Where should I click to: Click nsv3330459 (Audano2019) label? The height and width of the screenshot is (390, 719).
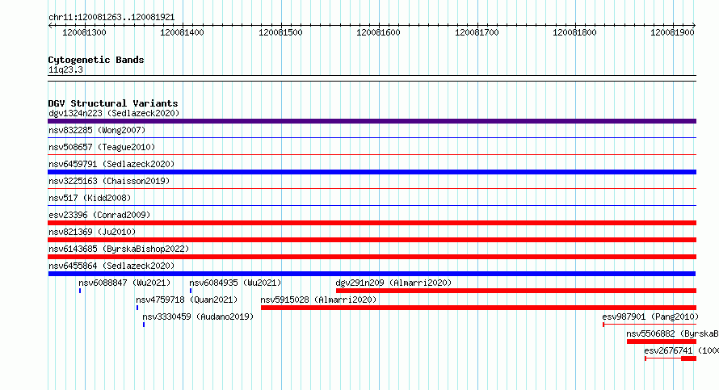198,317
